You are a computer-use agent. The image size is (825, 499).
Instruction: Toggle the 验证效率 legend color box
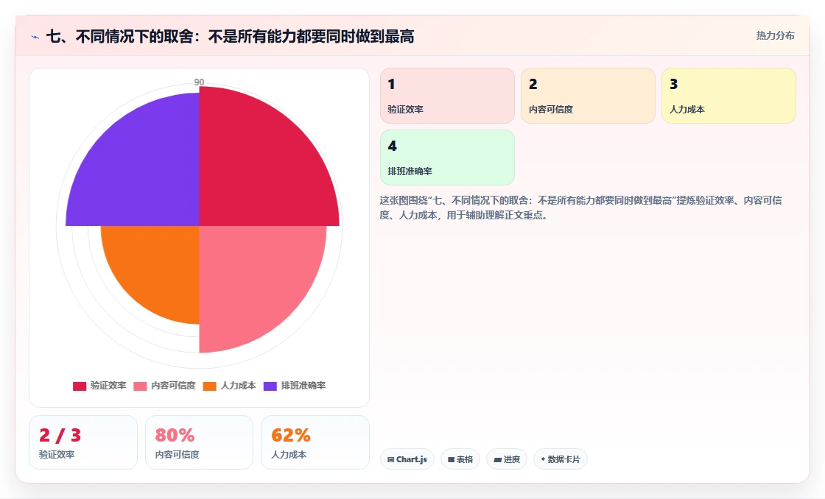[x=80, y=386]
